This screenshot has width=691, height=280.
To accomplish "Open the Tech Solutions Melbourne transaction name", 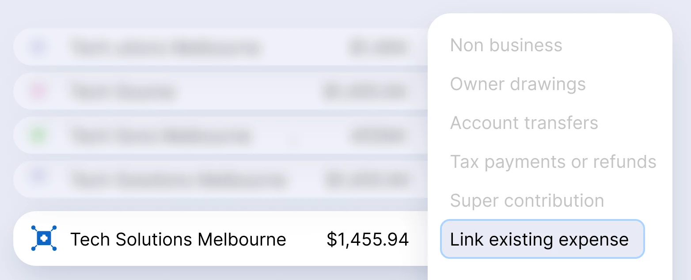I will point(178,239).
